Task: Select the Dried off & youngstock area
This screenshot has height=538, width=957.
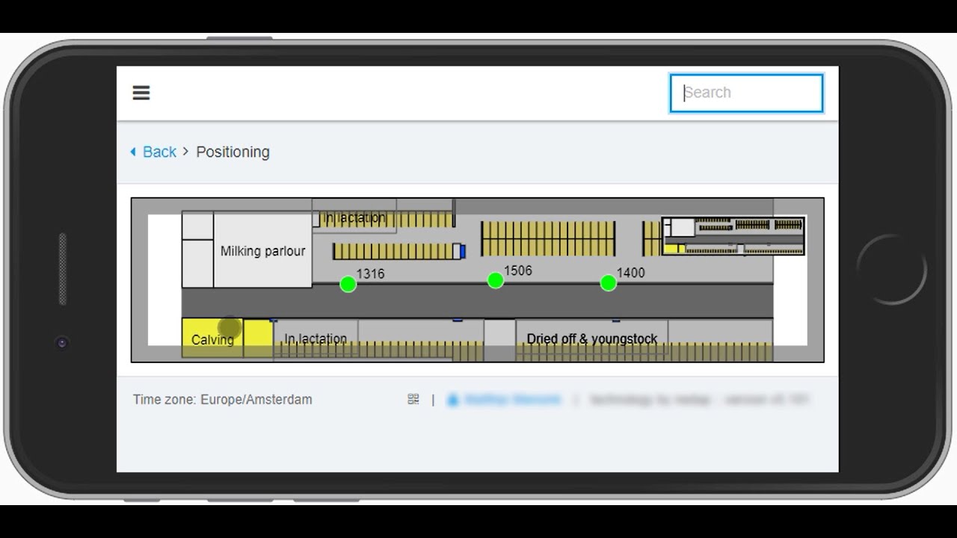Action: 591,338
